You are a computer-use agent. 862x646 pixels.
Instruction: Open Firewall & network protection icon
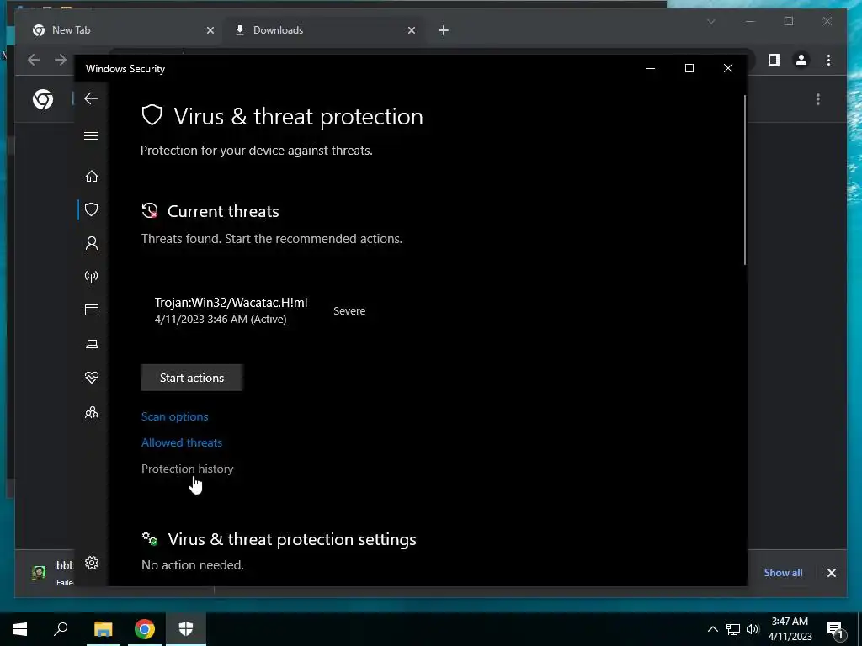(x=91, y=276)
